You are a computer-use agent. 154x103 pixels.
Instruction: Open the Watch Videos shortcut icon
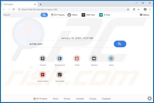[43, 75]
